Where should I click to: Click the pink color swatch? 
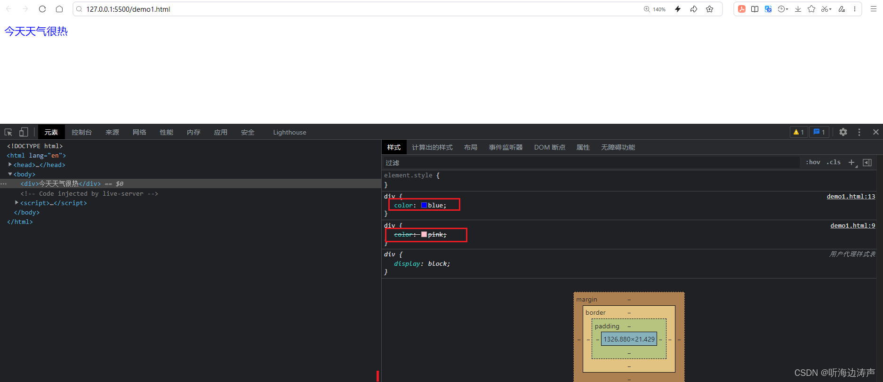point(424,234)
